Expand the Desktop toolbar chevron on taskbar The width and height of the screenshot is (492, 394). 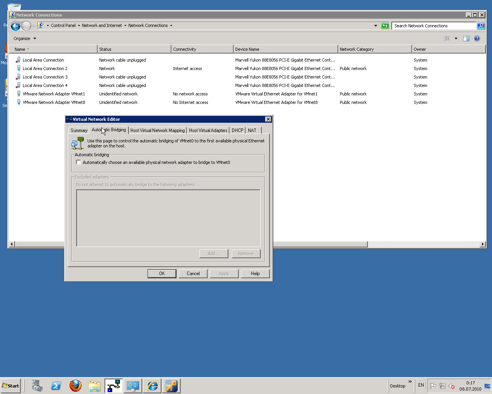coord(410,382)
